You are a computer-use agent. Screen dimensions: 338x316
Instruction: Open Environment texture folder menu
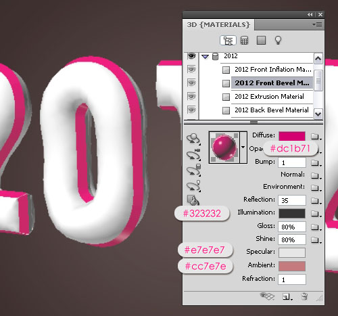(x=316, y=187)
